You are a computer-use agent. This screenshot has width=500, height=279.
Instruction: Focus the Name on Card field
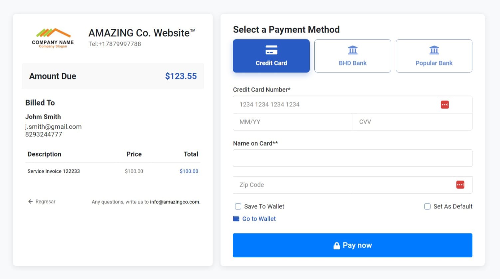pos(352,158)
